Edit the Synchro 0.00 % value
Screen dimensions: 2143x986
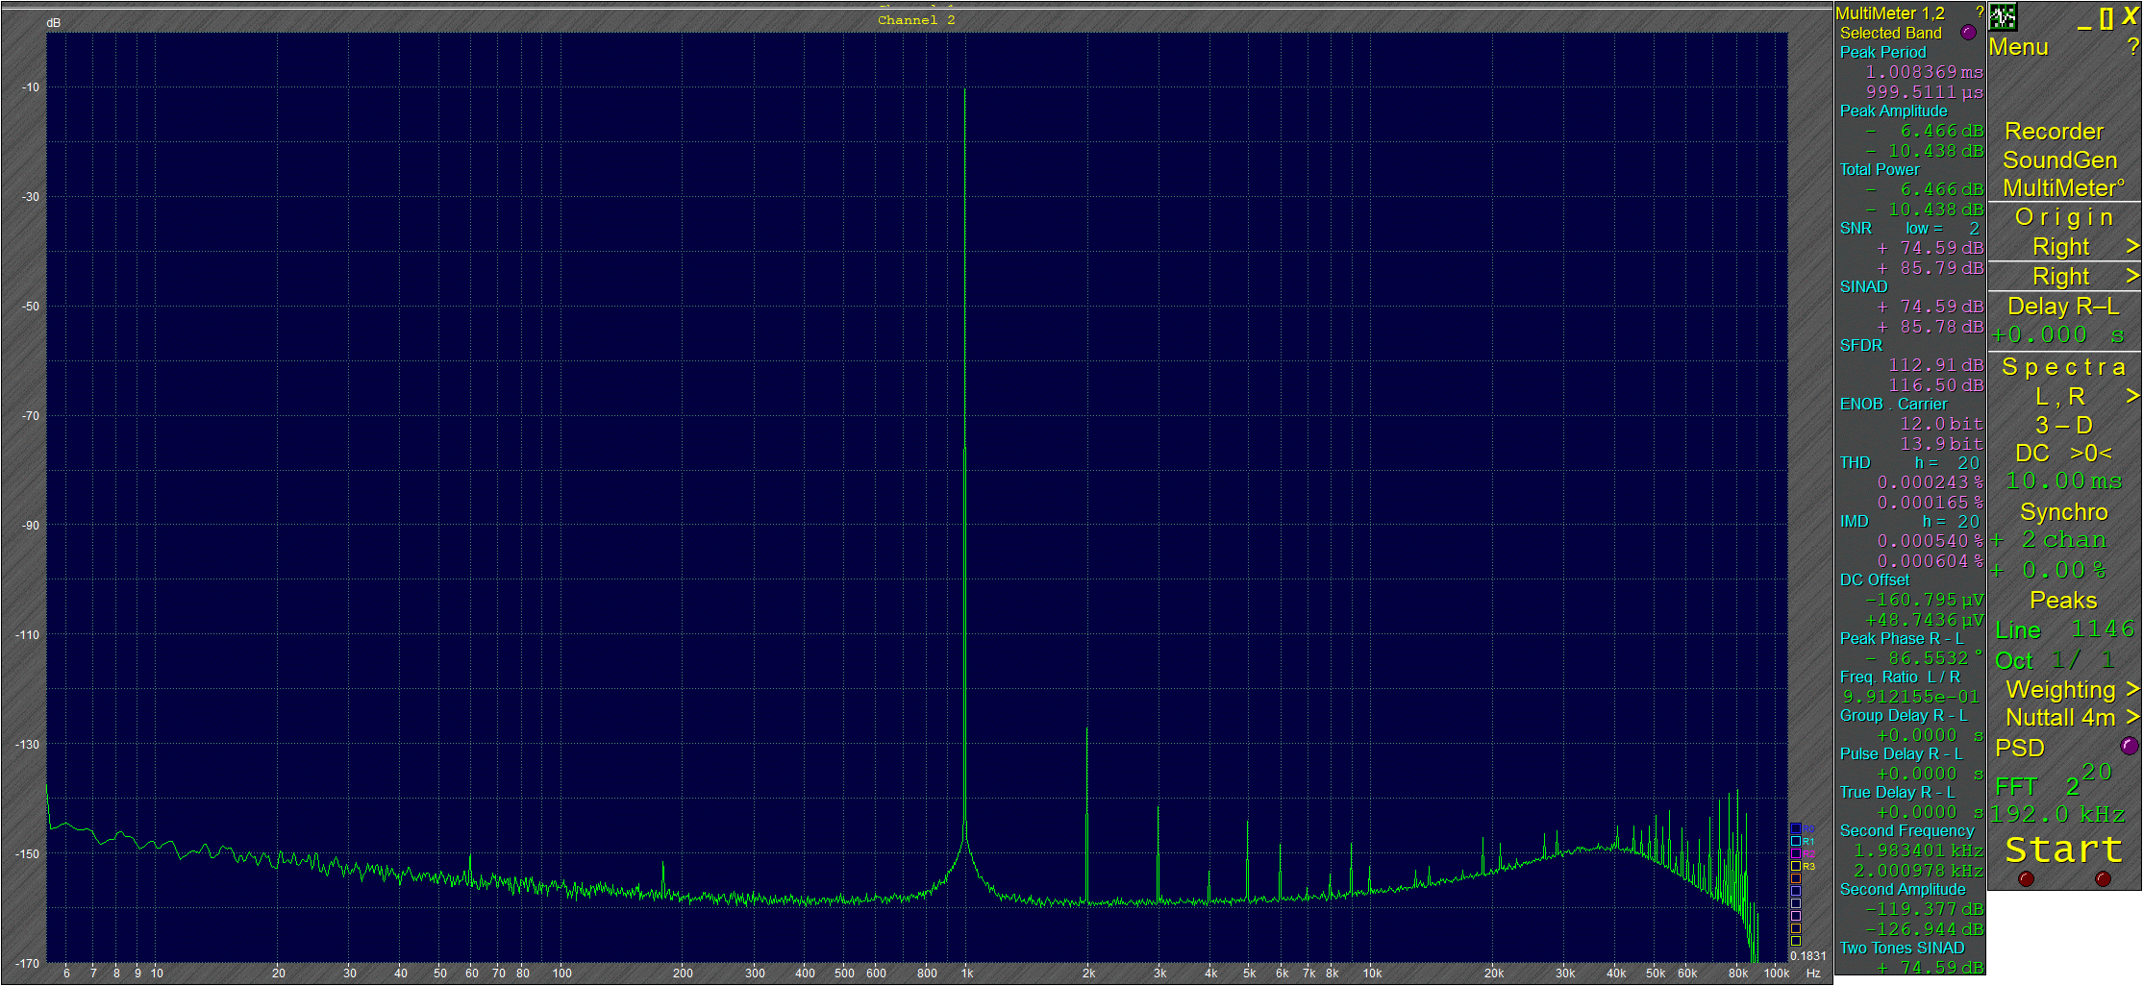pyautogui.click(x=2051, y=570)
